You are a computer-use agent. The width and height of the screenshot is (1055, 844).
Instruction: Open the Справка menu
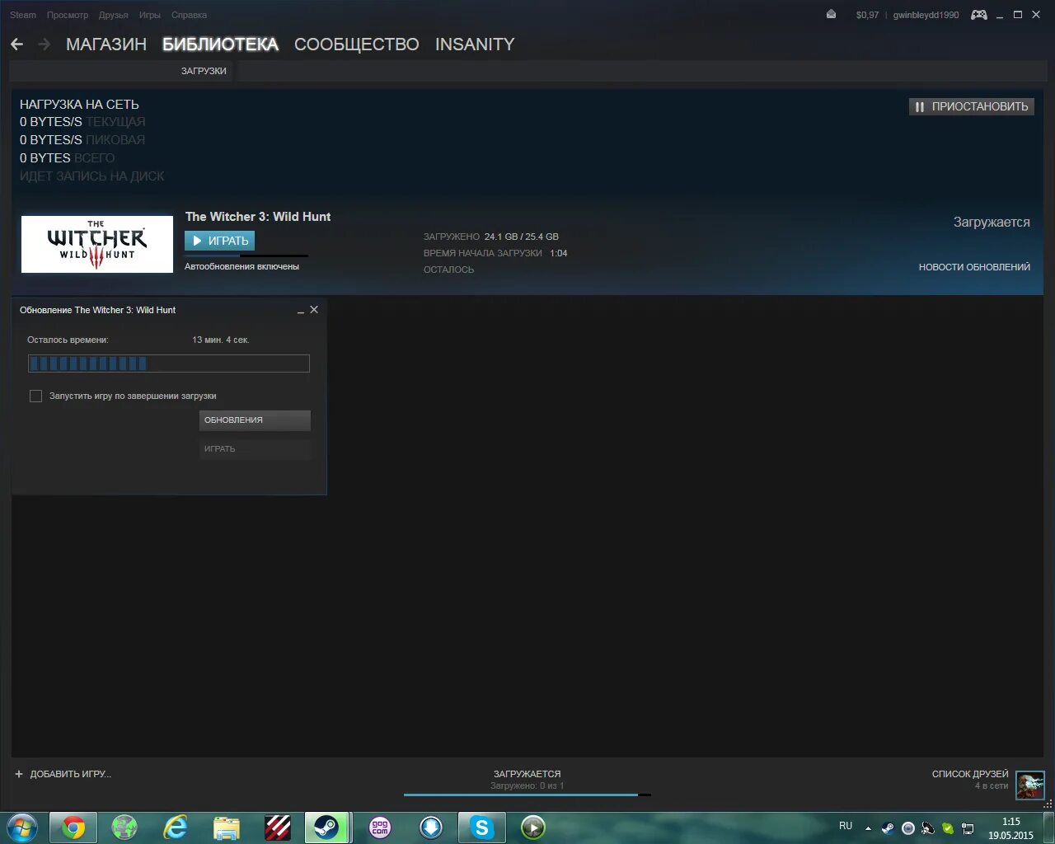pos(190,15)
